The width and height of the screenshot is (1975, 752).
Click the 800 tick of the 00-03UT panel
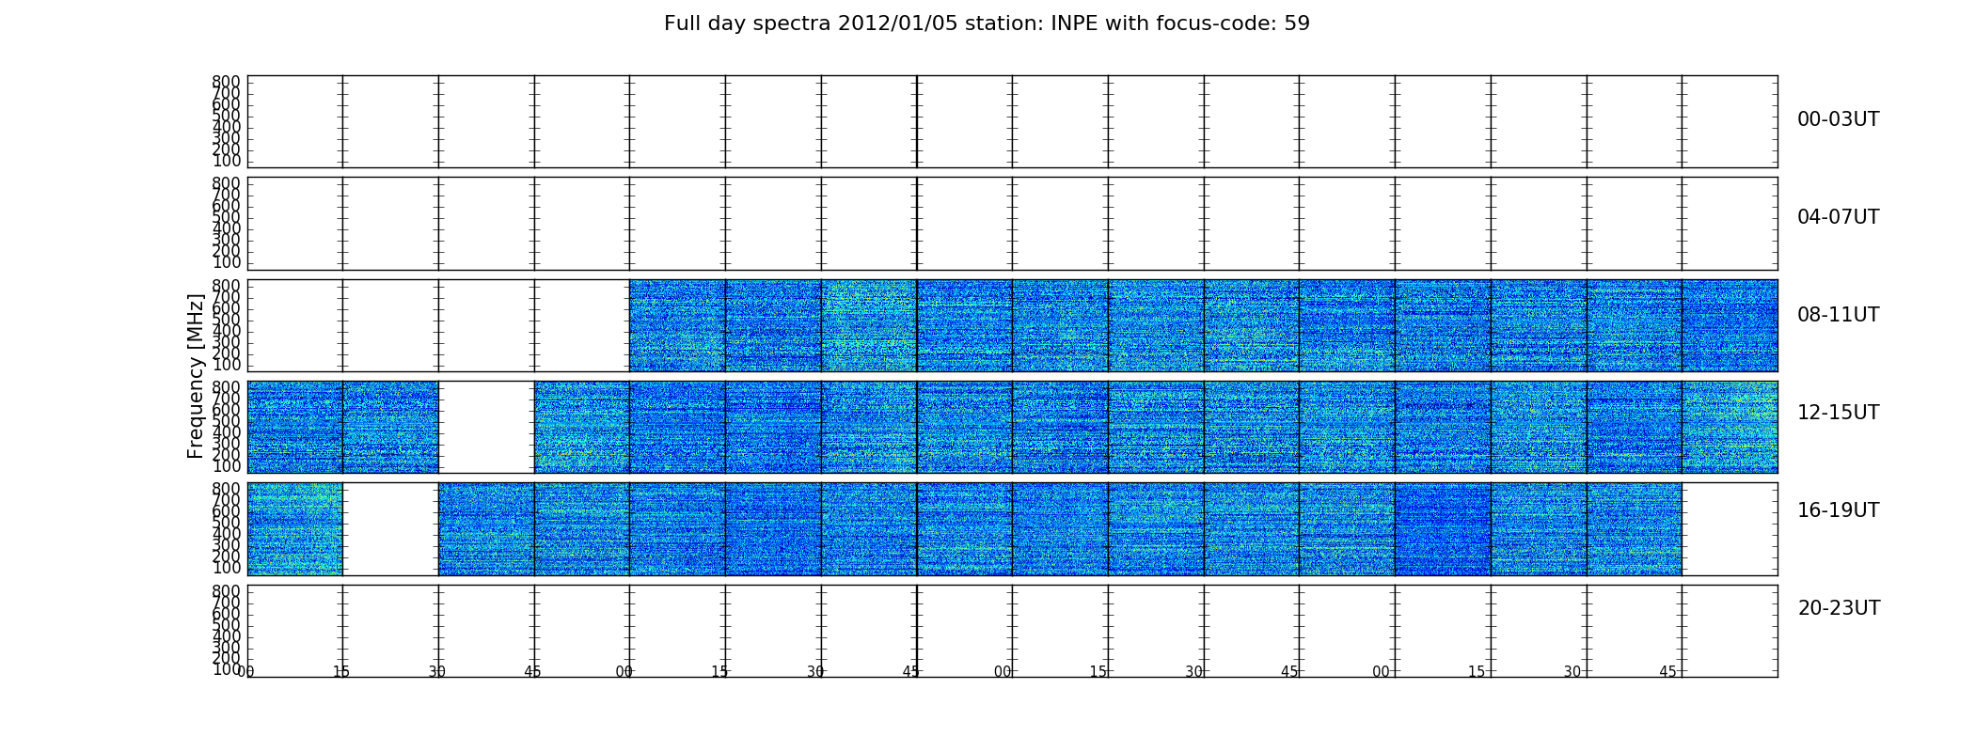[x=226, y=82]
